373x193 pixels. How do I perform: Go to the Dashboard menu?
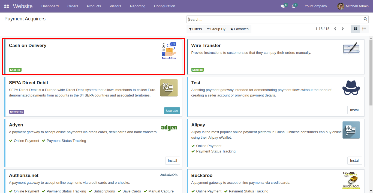(x=50, y=6)
